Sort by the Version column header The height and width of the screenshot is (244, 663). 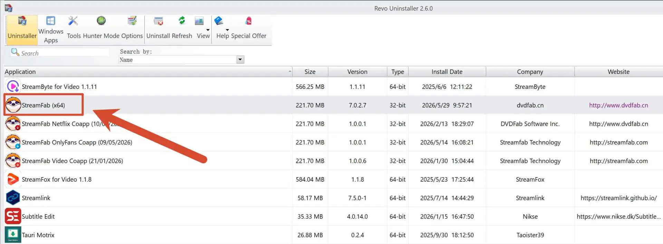(x=357, y=72)
